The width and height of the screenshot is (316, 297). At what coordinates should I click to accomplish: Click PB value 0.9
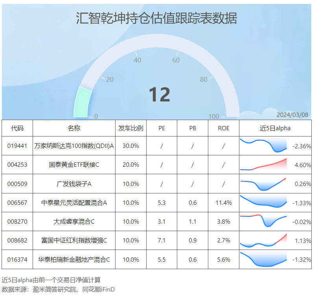coord(193,241)
